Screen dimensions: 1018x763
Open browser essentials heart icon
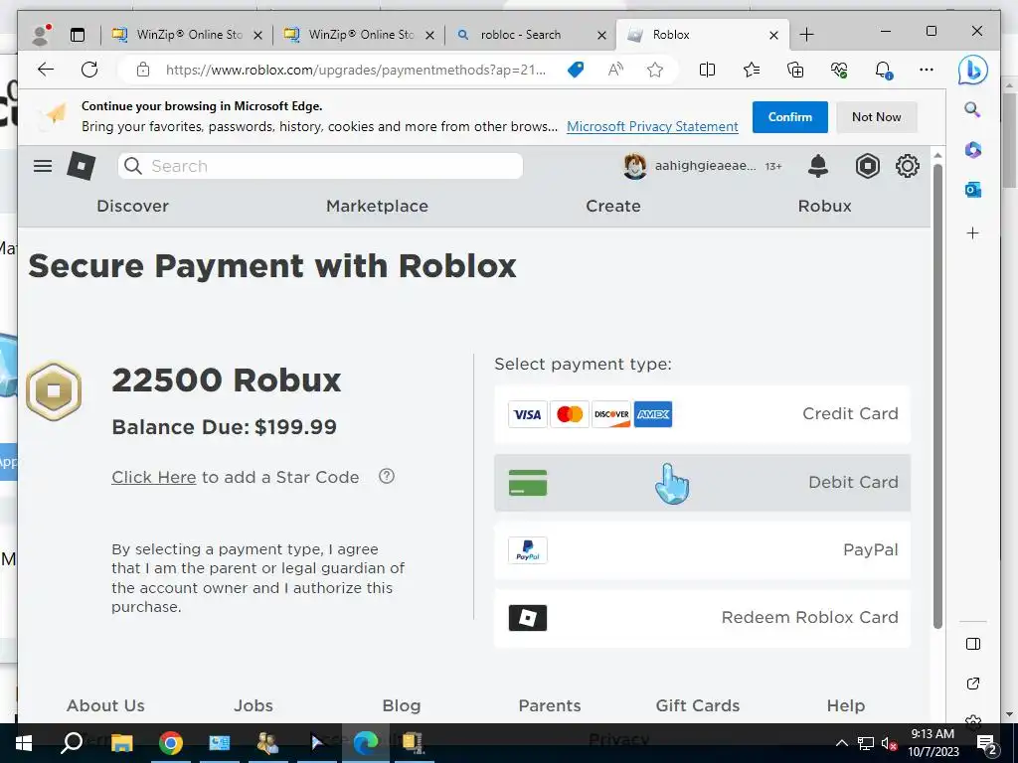839,70
